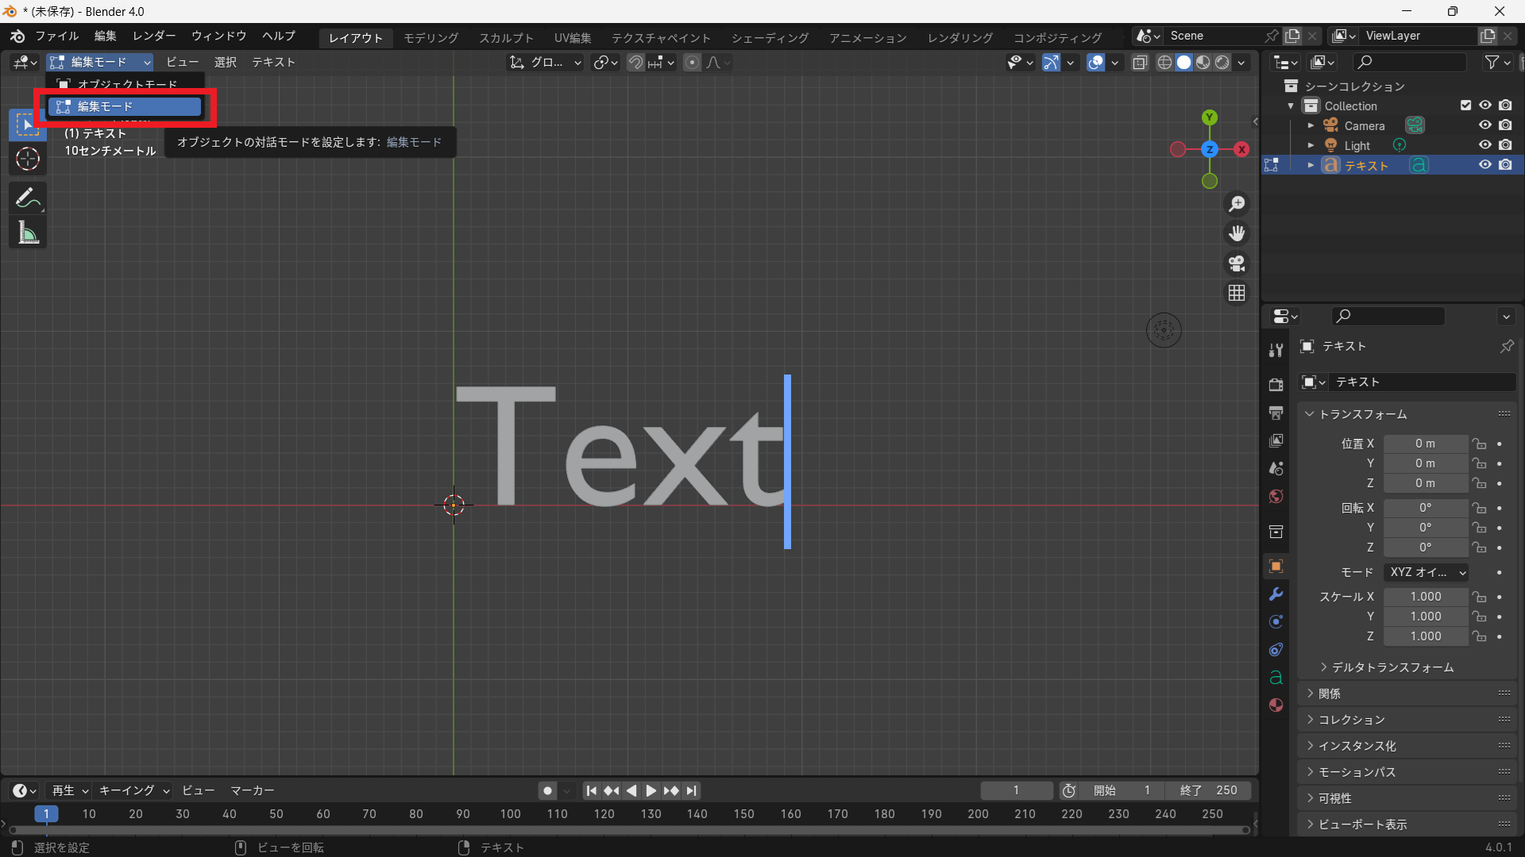Expand the デルタトランスフォーム panel
The width and height of the screenshot is (1525, 857).
1392,667
